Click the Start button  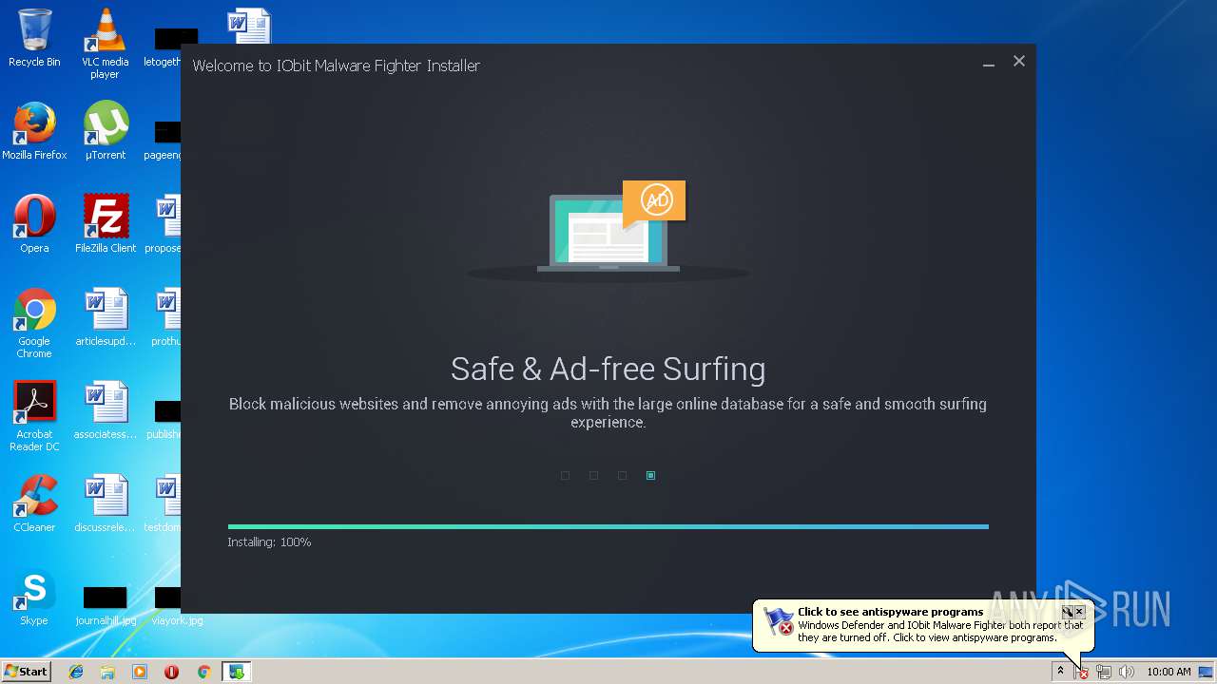click(x=26, y=672)
